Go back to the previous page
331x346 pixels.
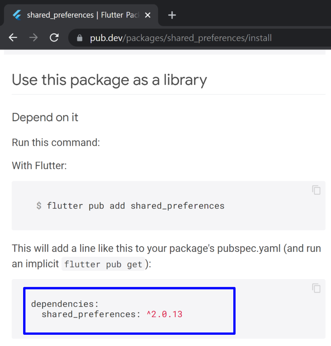click(13, 38)
